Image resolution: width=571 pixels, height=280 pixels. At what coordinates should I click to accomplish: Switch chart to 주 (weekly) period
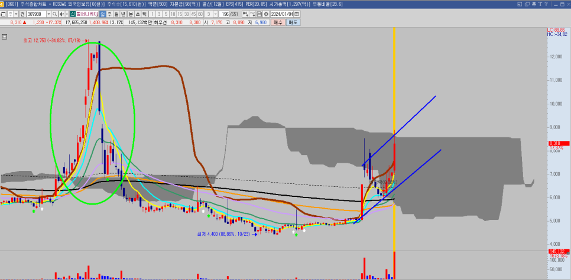[x=109, y=14]
